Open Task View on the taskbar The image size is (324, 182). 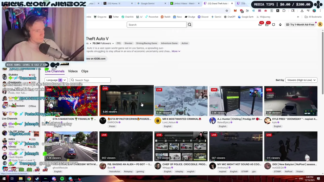tap(12, 179)
